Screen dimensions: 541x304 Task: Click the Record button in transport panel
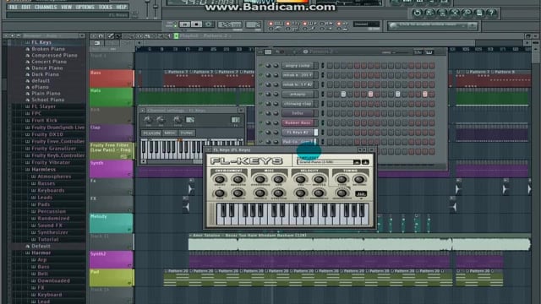(209, 24)
